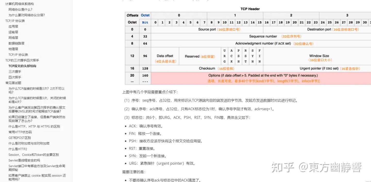The image size is (371, 182).
Task: Click bullet PSH:接收方应该尽快将这个报文交给应用层
Action: coord(166,141)
